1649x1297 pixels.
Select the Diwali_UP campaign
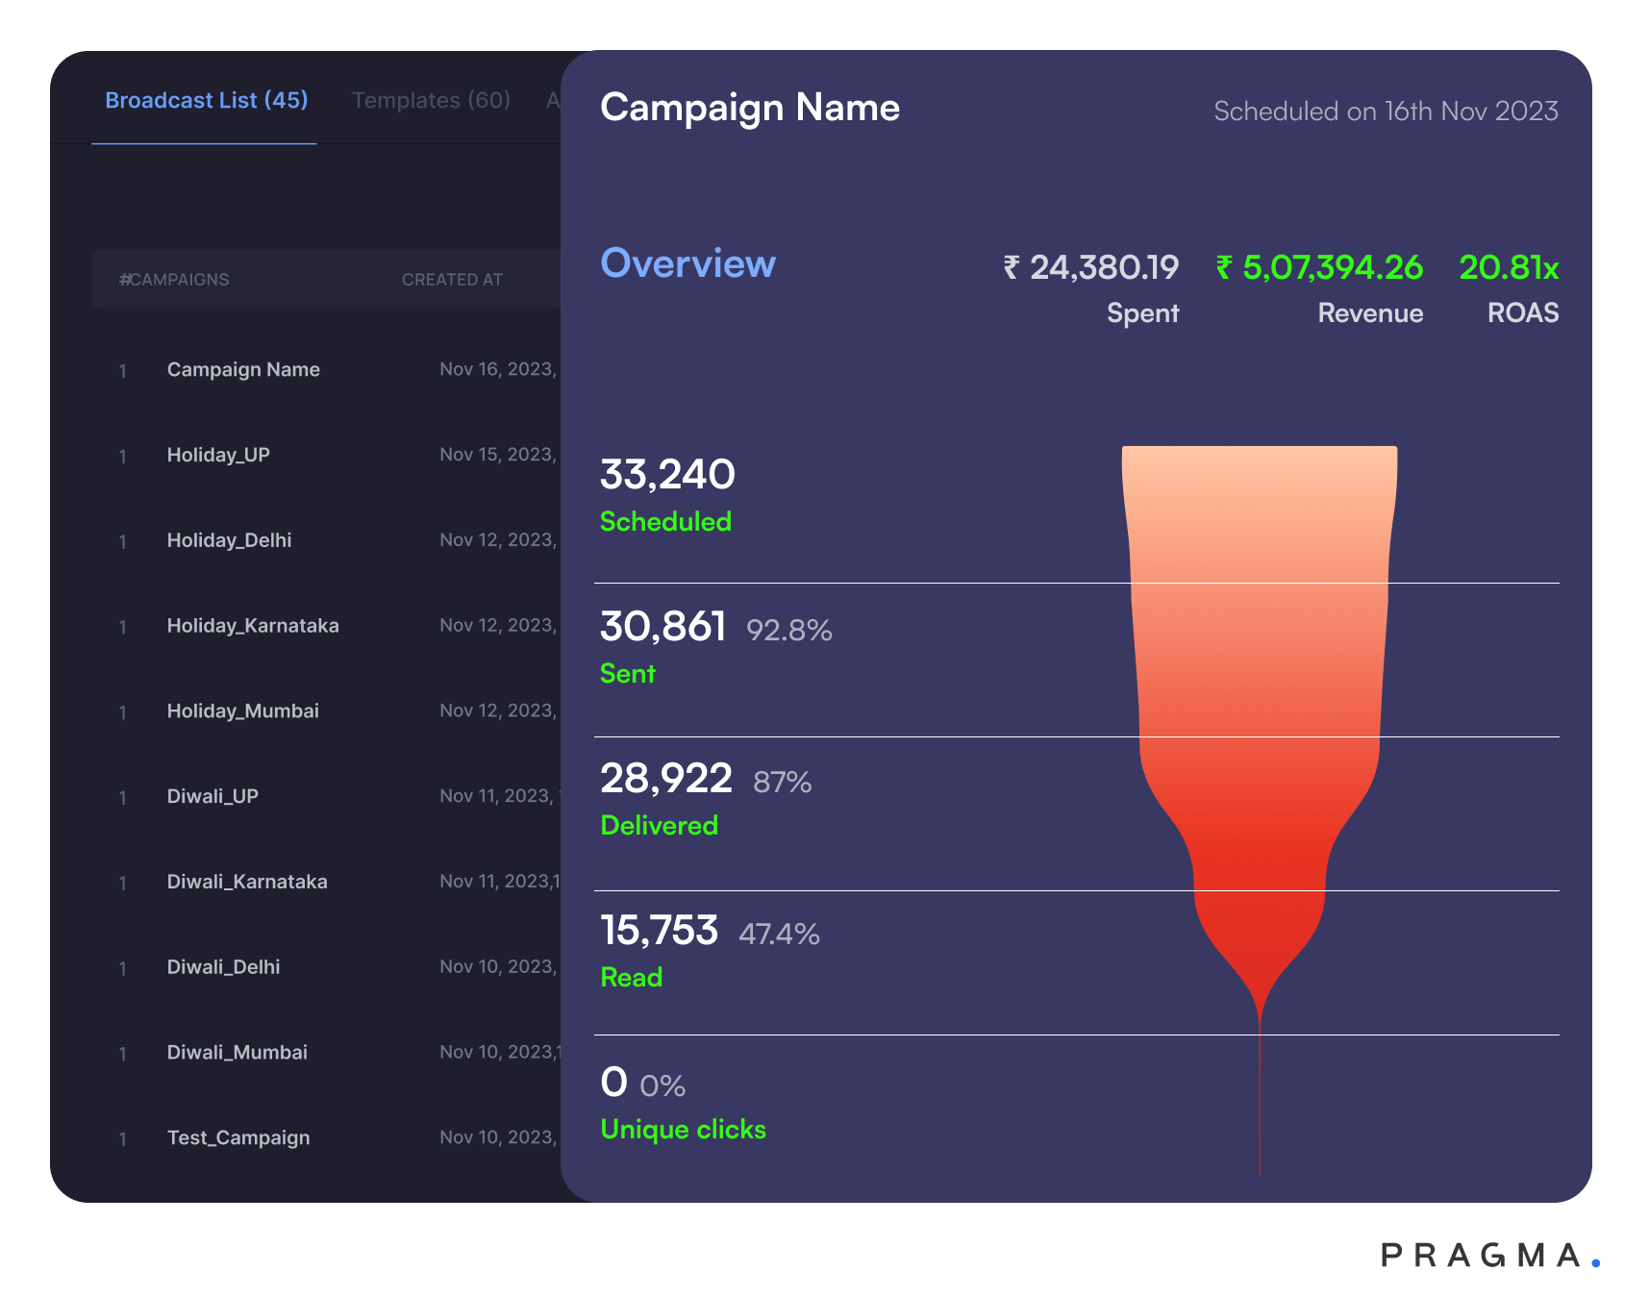(212, 796)
